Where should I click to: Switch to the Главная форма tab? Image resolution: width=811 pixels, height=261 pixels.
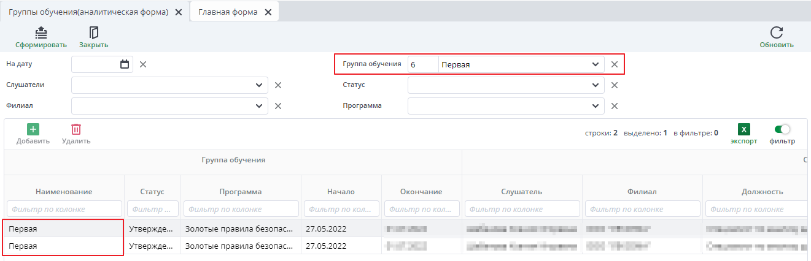pyautogui.click(x=227, y=12)
